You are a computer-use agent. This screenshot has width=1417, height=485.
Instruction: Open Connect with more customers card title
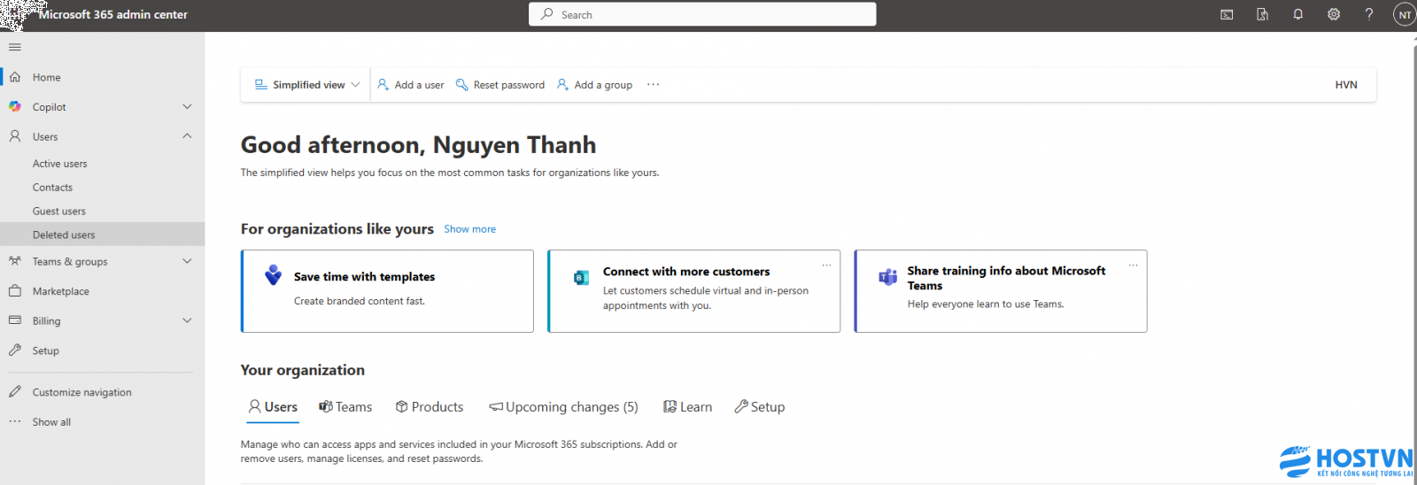point(686,272)
